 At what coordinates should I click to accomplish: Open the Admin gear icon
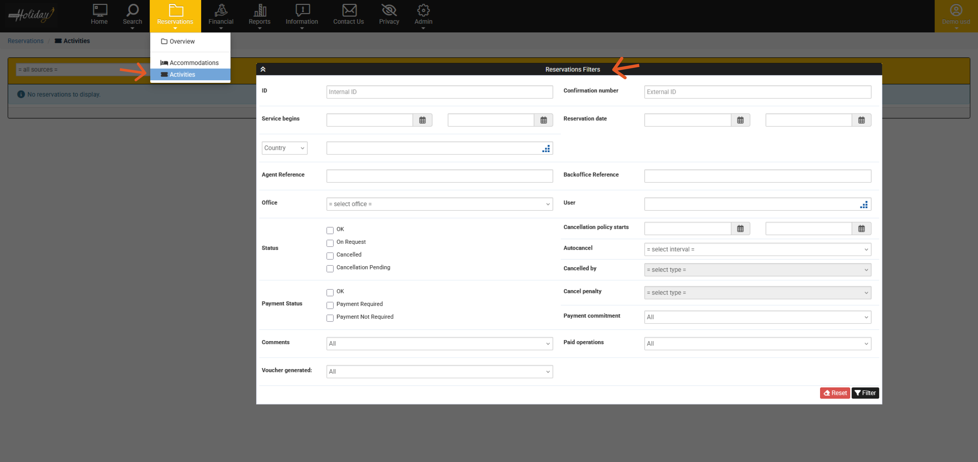click(x=423, y=10)
